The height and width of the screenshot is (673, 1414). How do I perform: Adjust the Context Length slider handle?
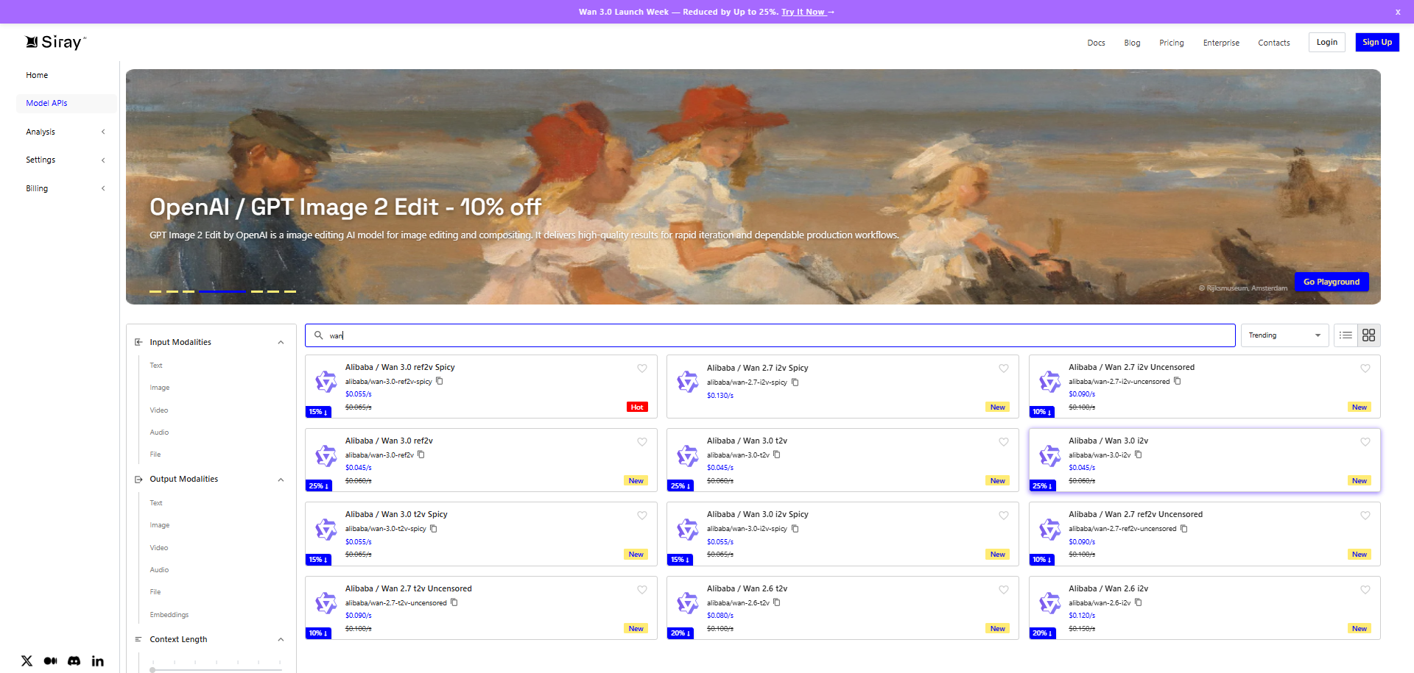point(152,669)
